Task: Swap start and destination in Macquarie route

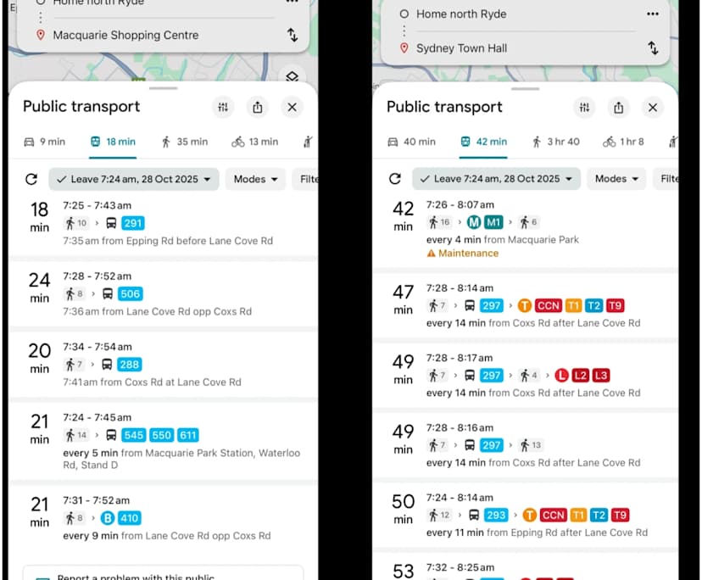Action: [x=292, y=35]
